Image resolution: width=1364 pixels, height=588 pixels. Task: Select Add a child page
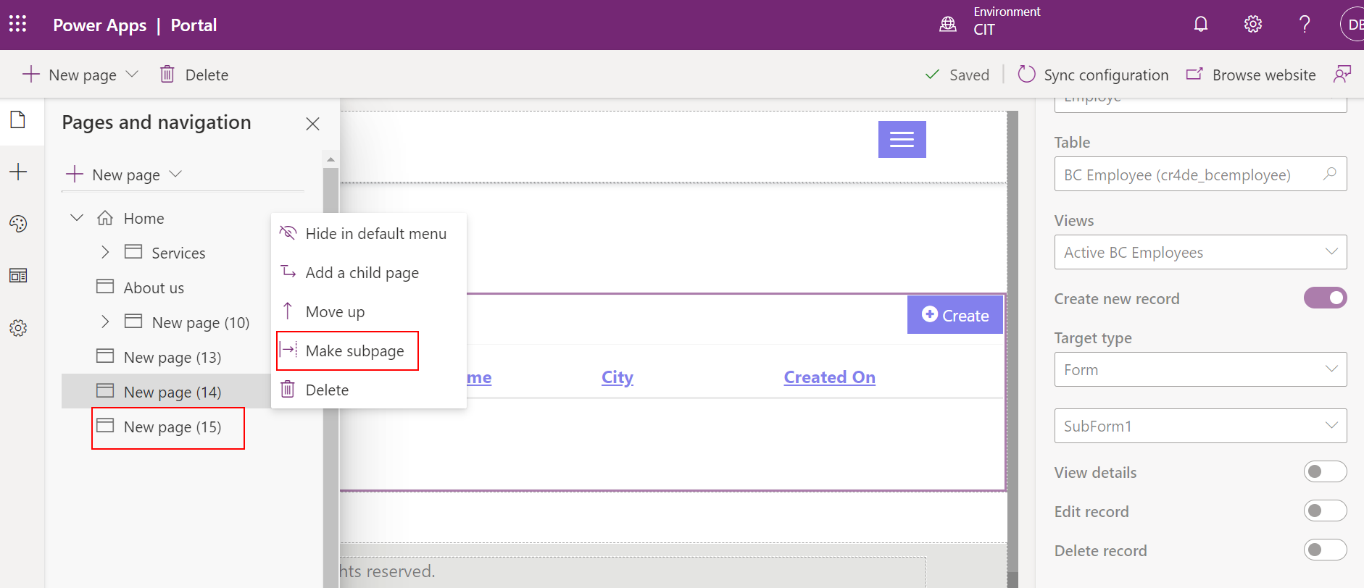pyautogui.click(x=369, y=272)
